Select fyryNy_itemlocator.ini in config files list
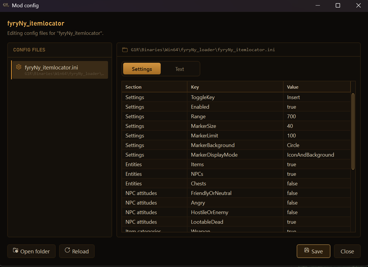Image resolution: width=368 pixels, height=267 pixels. pyautogui.click(x=60, y=70)
